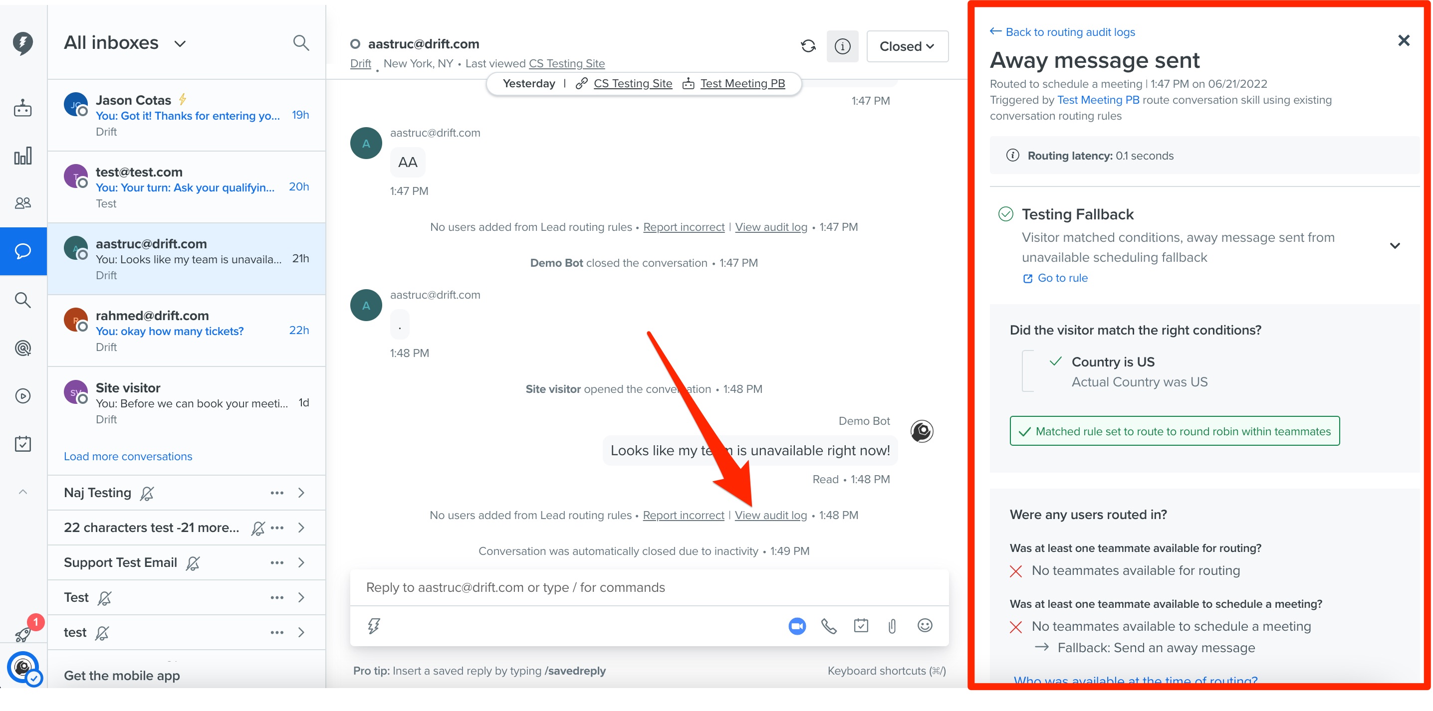Screen dimensions: 1433x711
Task: Close the audit log panel with X
Action: [1404, 40]
